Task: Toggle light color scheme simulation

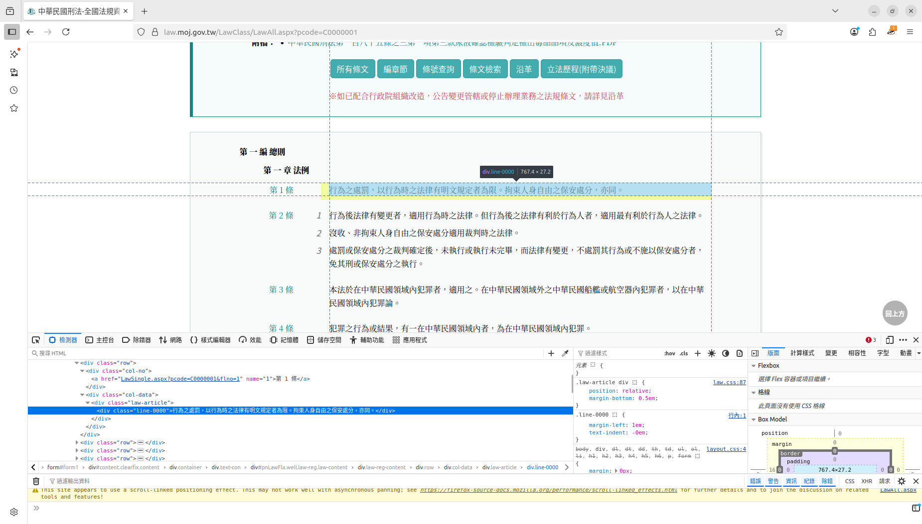Action: click(x=712, y=353)
